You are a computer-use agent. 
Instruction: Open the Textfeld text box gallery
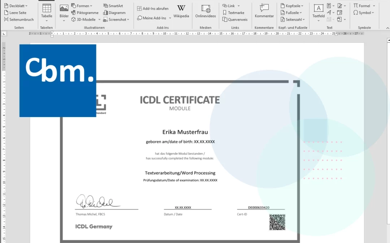click(x=318, y=13)
